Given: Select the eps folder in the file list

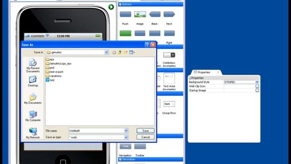Looking at the screenshot, I should [50, 60].
